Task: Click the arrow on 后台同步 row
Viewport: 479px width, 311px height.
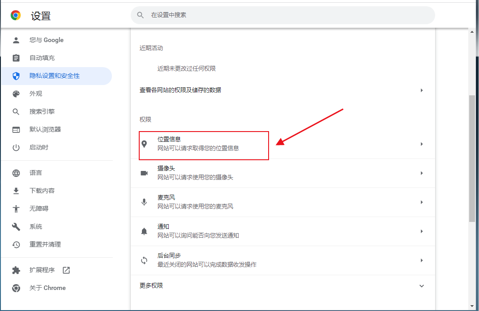Action: click(422, 260)
